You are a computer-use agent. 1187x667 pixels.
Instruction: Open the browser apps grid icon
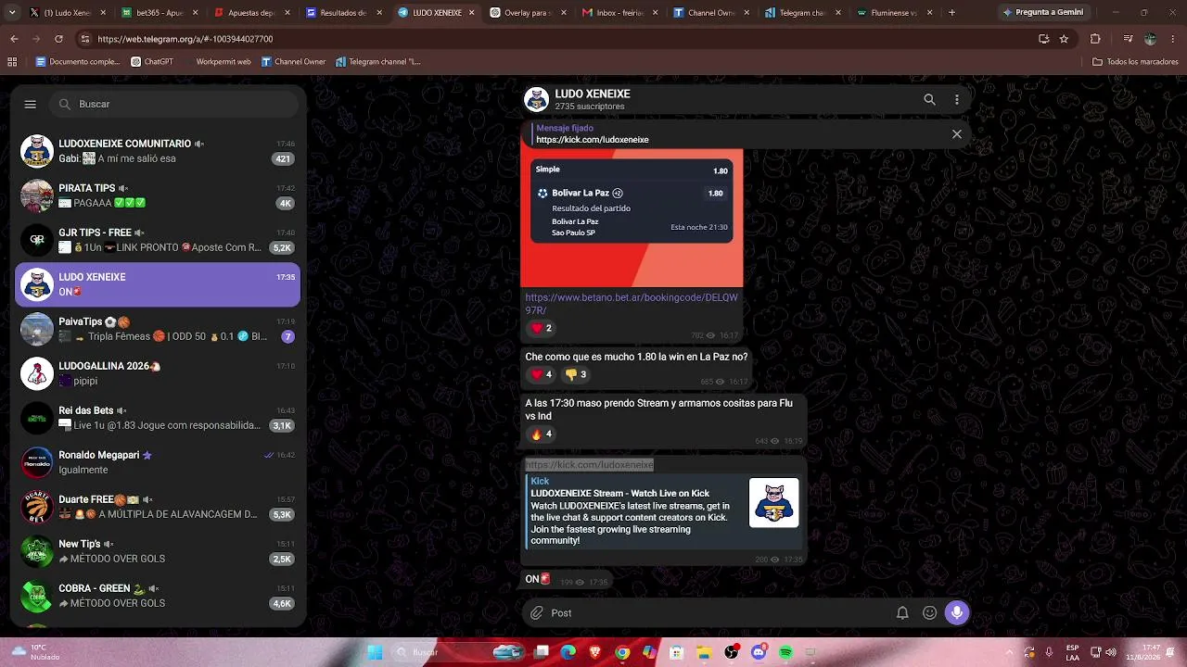(12, 62)
